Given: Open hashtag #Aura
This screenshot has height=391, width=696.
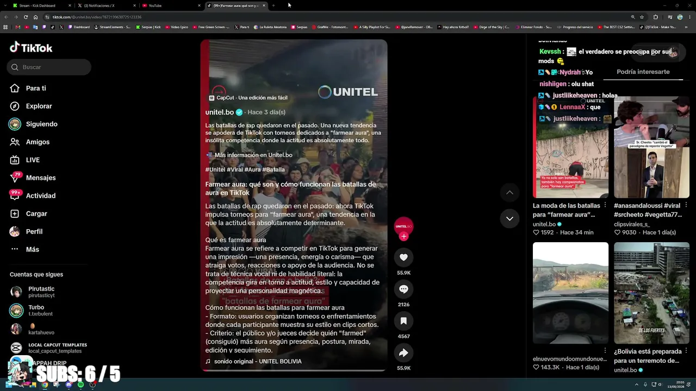Looking at the screenshot, I should (253, 169).
